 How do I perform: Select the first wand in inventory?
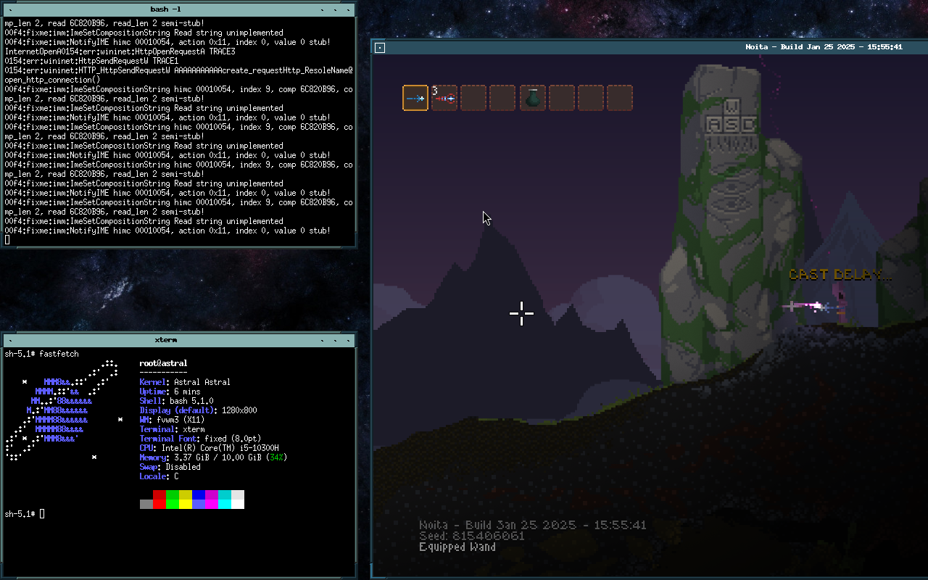[x=415, y=98]
